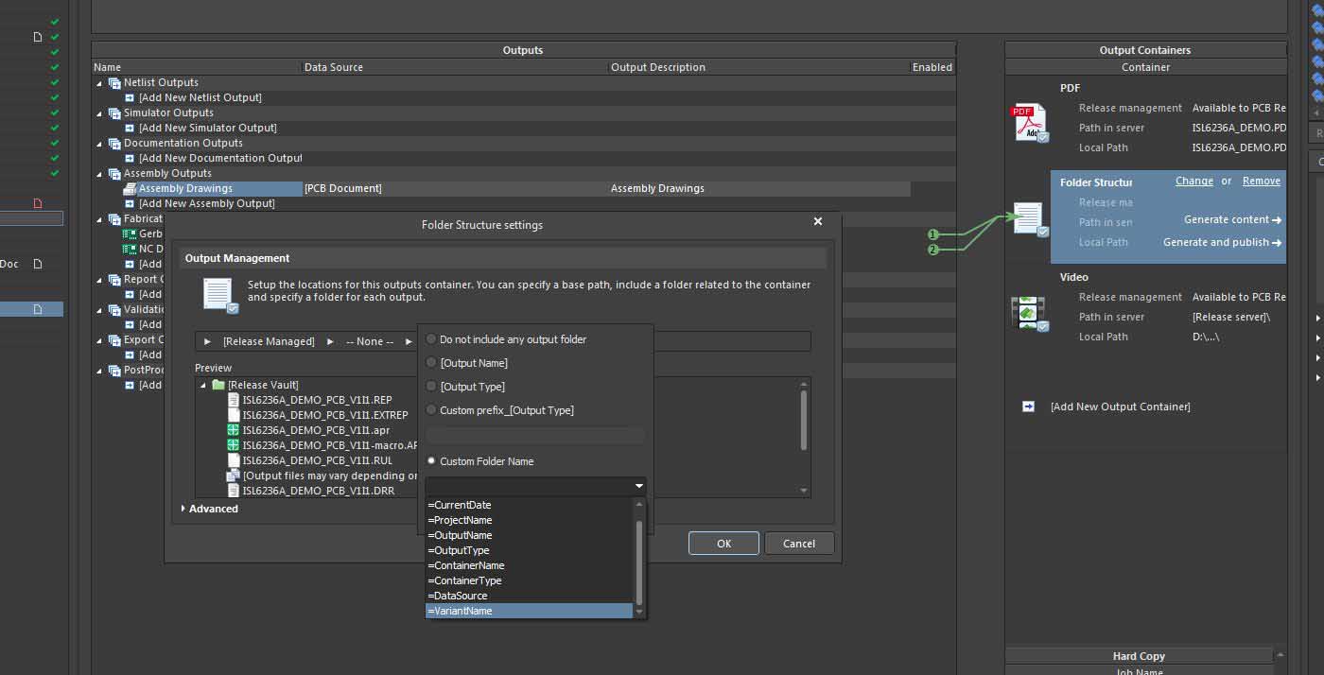The height and width of the screenshot is (675, 1324).
Task: Click the dropdown list's vertical scrollbar
Action: pyautogui.click(x=639, y=562)
